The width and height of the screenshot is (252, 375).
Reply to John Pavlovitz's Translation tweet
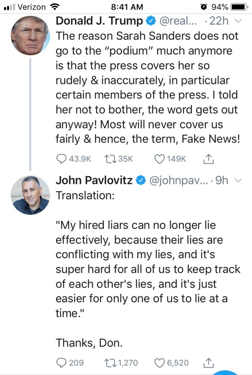tap(61, 362)
